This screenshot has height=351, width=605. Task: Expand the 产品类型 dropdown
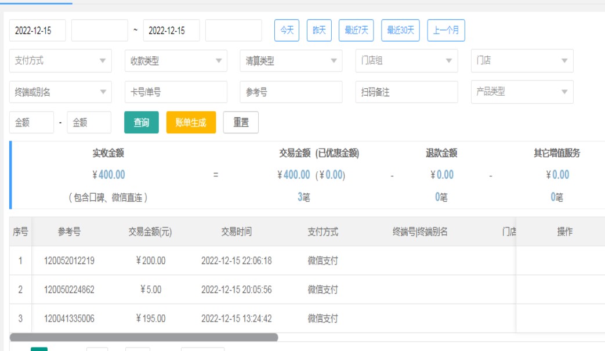521,92
